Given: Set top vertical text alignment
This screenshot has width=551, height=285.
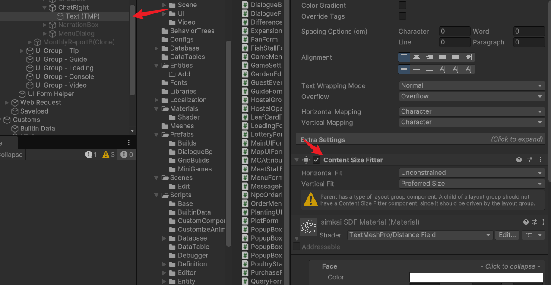Looking at the screenshot, I should click(x=404, y=69).
